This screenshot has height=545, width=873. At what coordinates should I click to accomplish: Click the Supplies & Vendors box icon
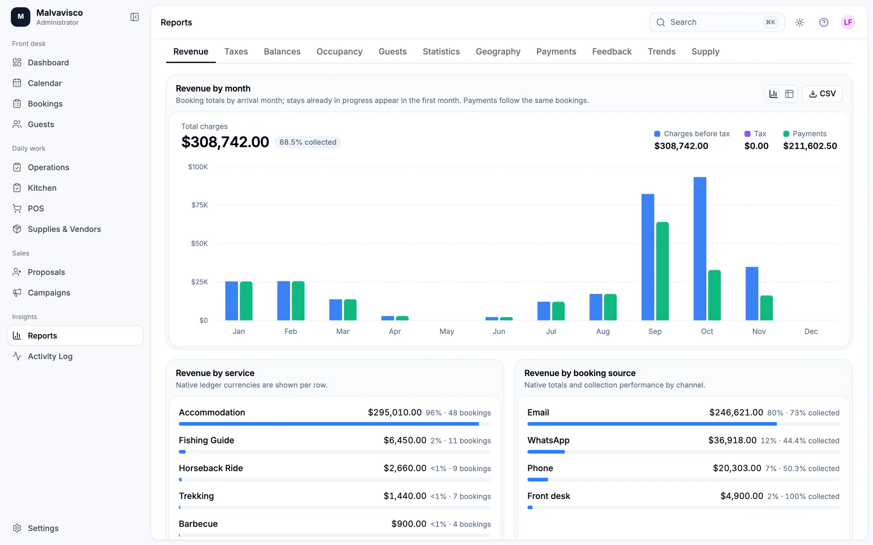[17, 229]
